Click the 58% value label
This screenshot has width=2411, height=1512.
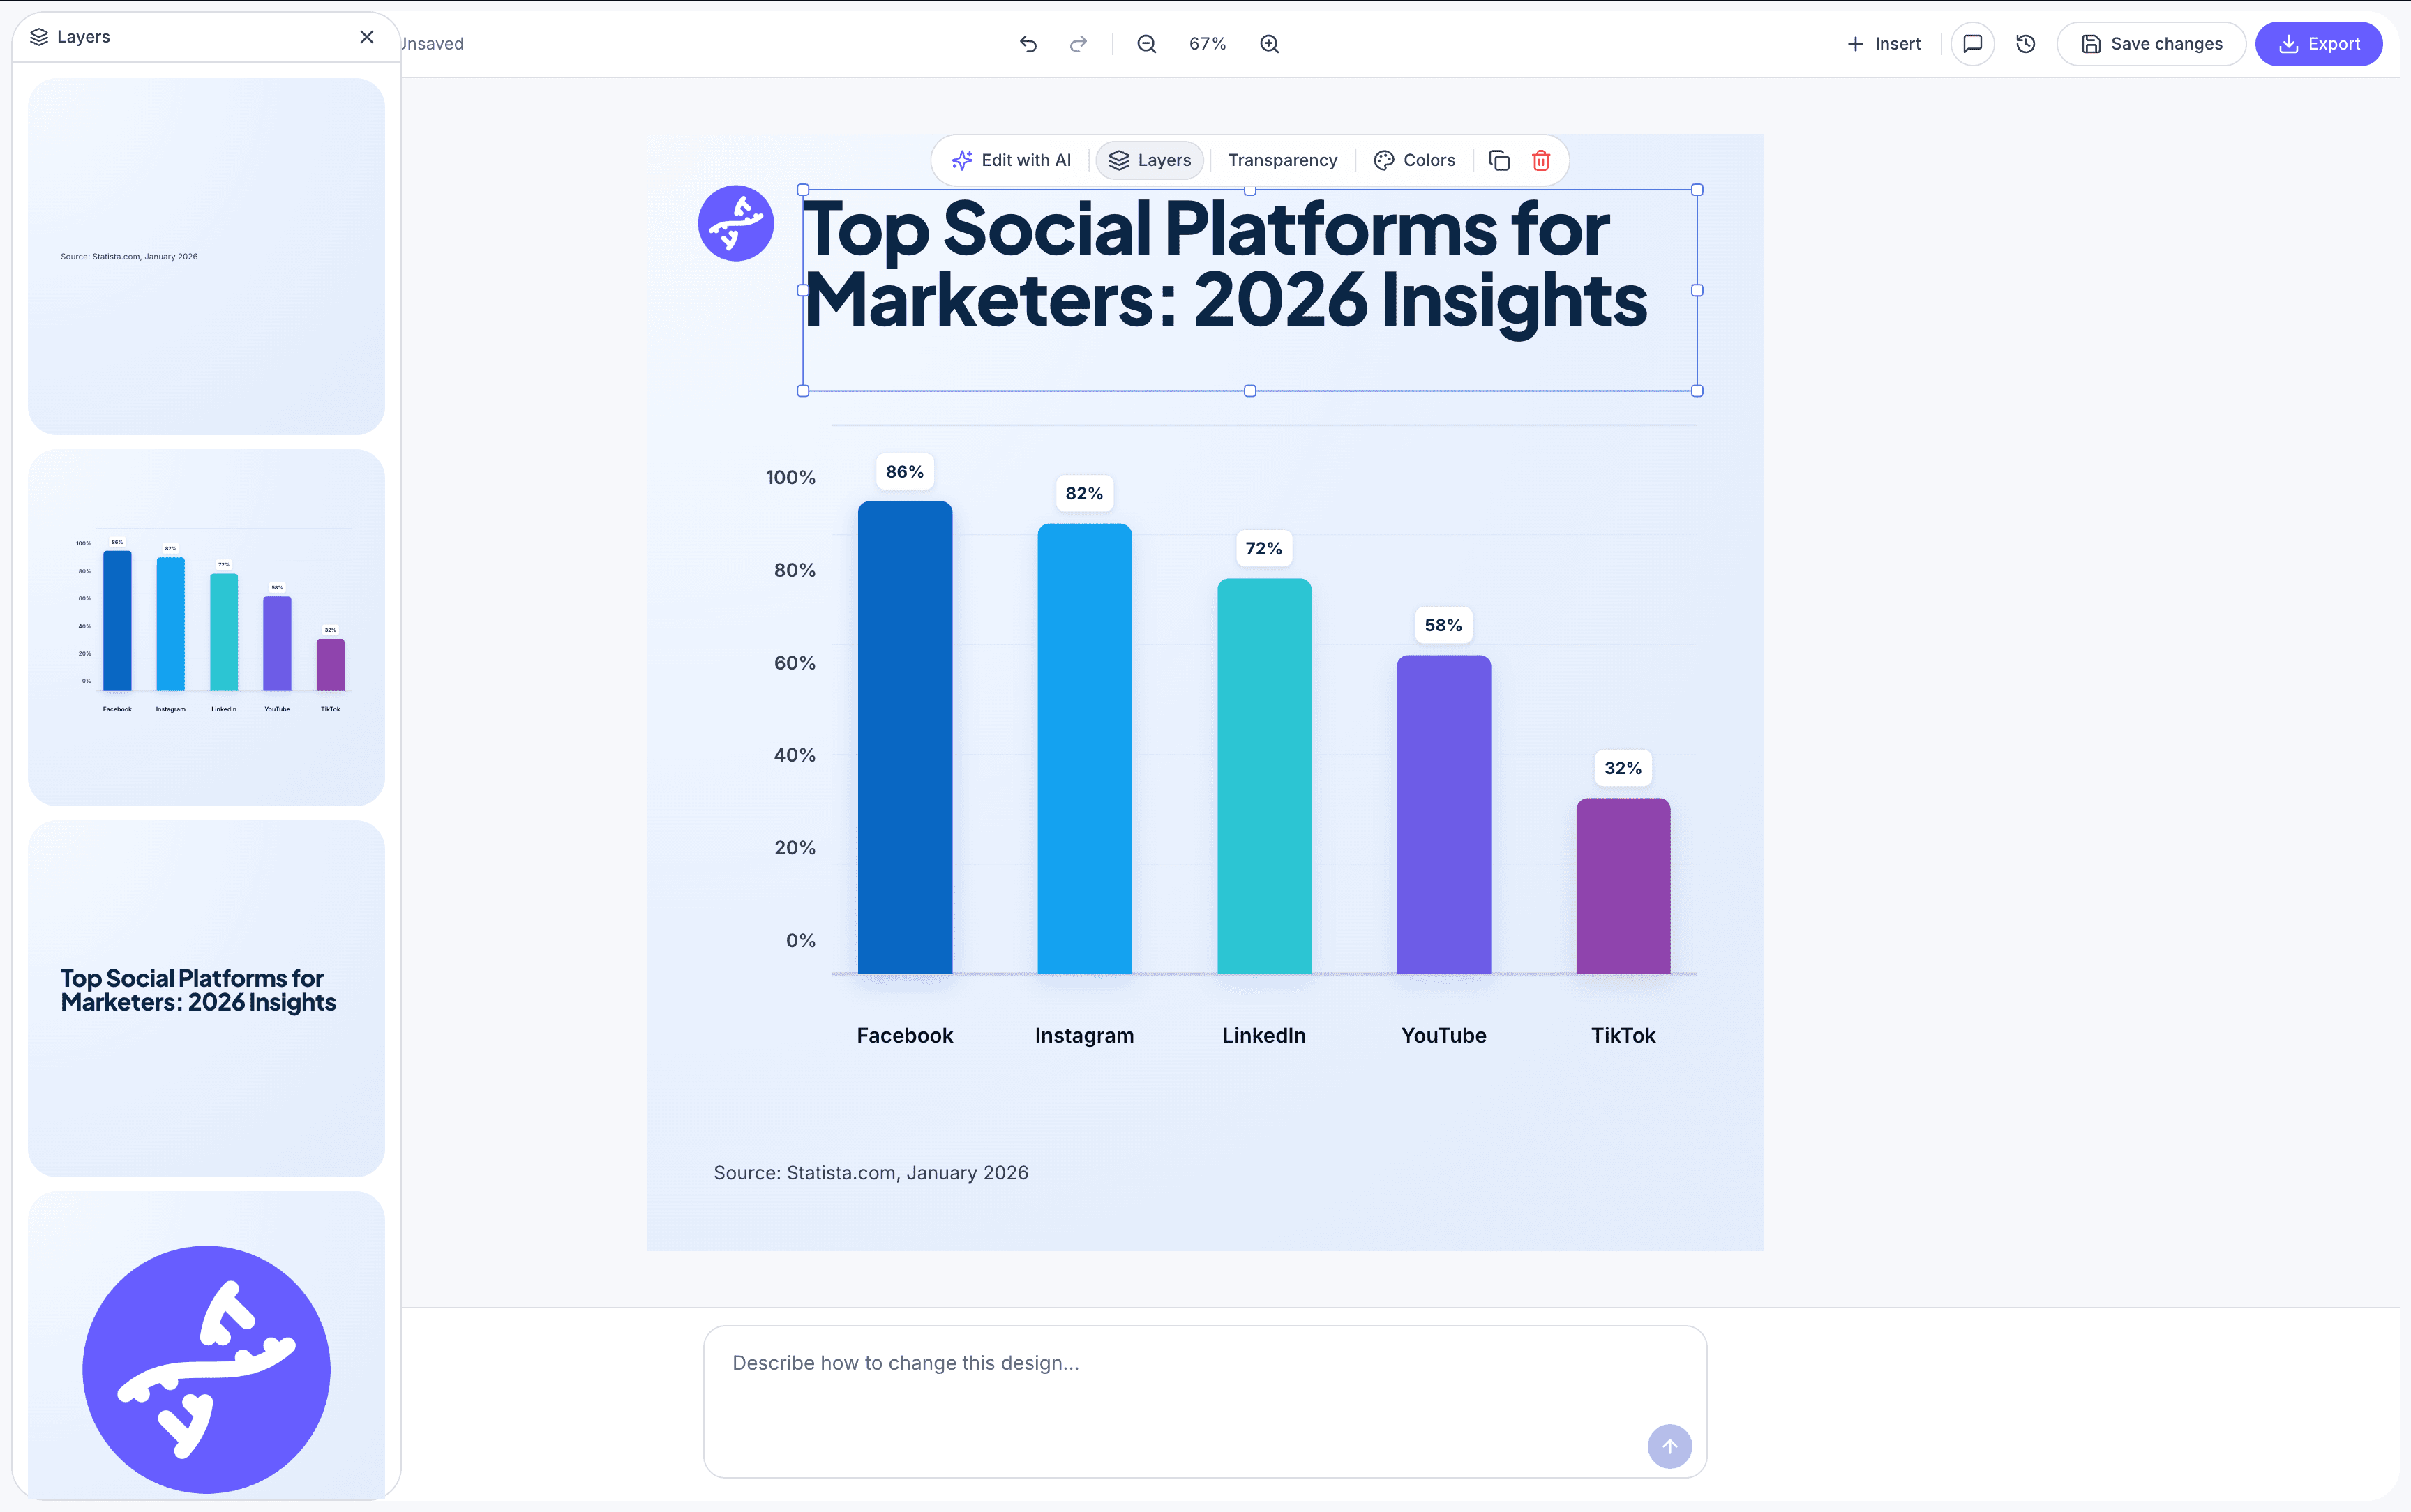(1443, 625)
